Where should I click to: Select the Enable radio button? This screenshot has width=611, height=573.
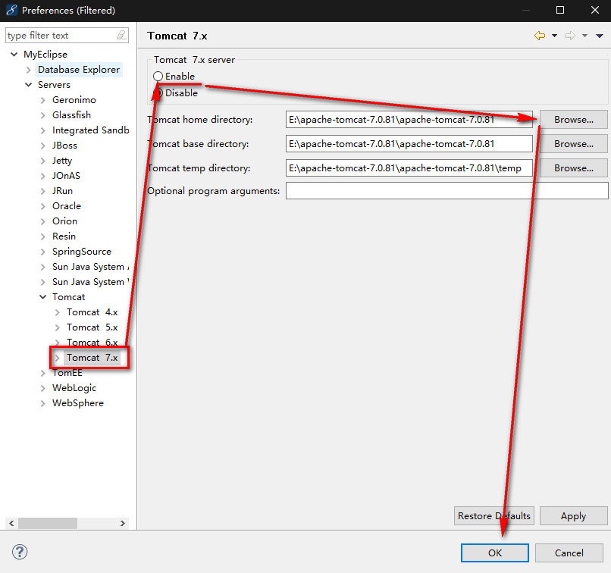point(158,77)
